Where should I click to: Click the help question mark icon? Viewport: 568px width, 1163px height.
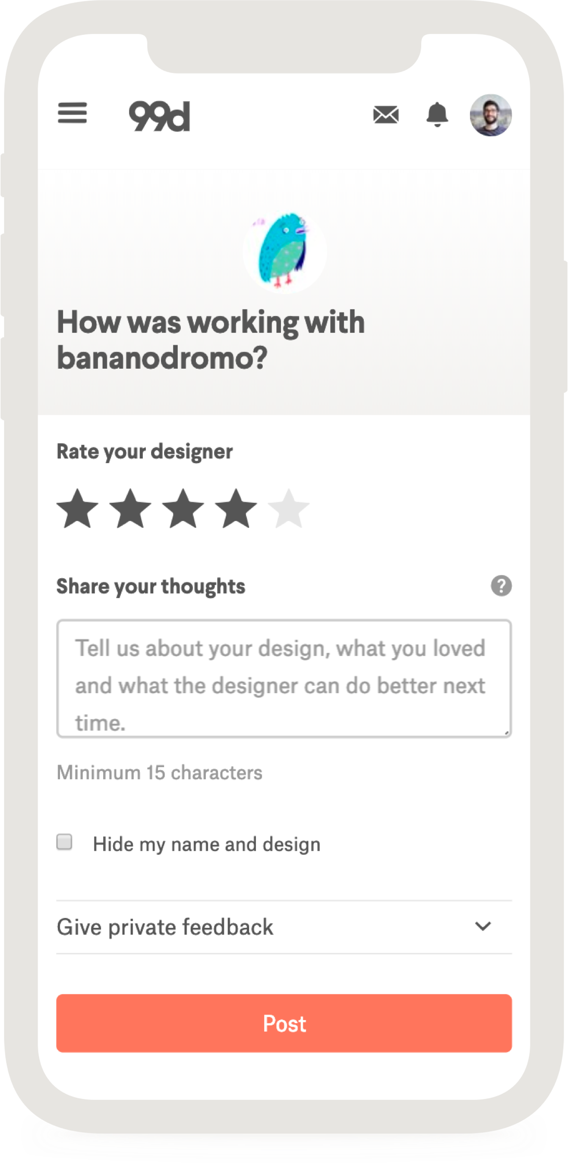point(501,586)
